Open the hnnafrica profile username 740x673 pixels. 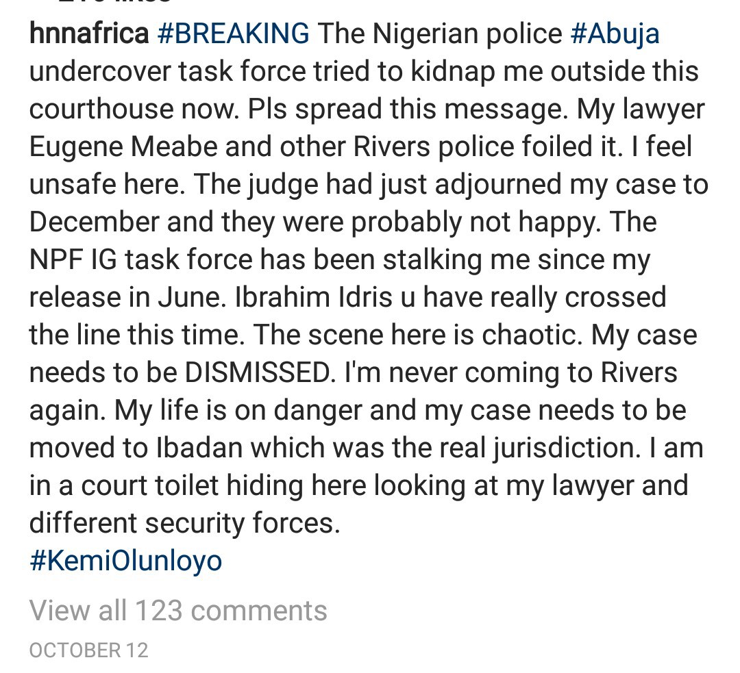click(x=89, y=34)
